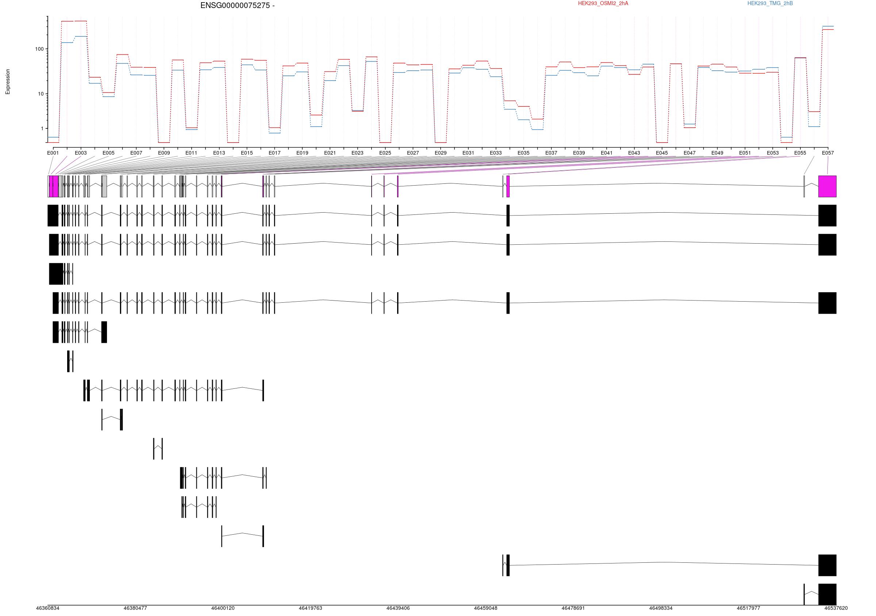Click the y-axis value 1
The height and width of the screenshot is (616, 876).
point(42,129)
